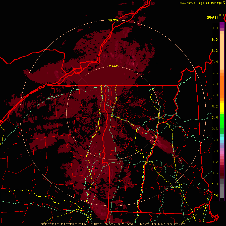Click the 1.0 legend value

tap(215, 151)
